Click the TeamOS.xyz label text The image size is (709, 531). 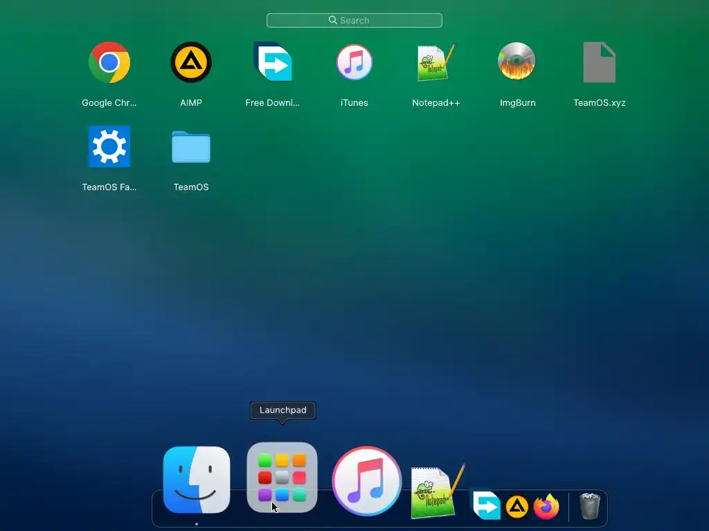pyautogui.click(x=599, y=102)
